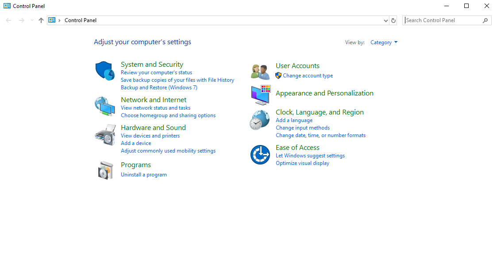Open the View by Category dropdown
Image resolution: width=497 pixels, height=279 pixels.
(x=384, y=42)
